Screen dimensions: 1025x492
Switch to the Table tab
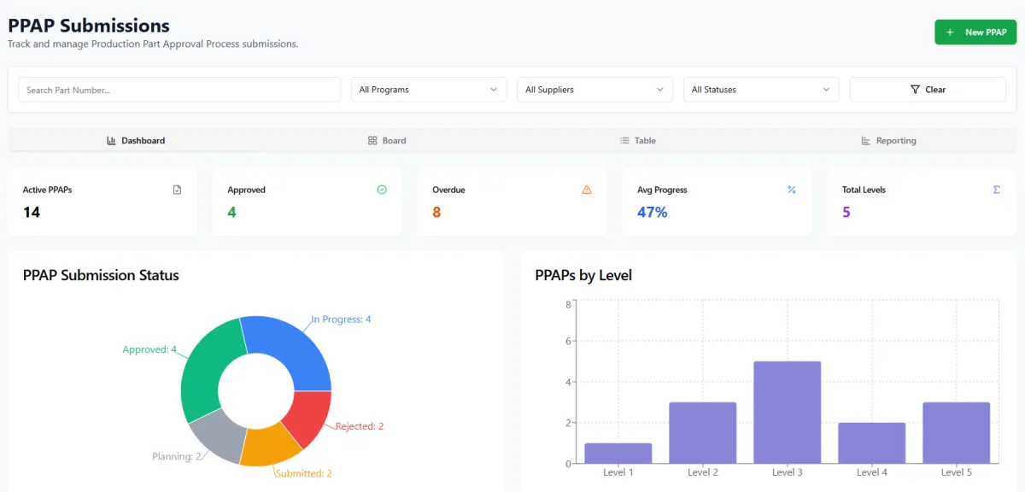point(638,141)
